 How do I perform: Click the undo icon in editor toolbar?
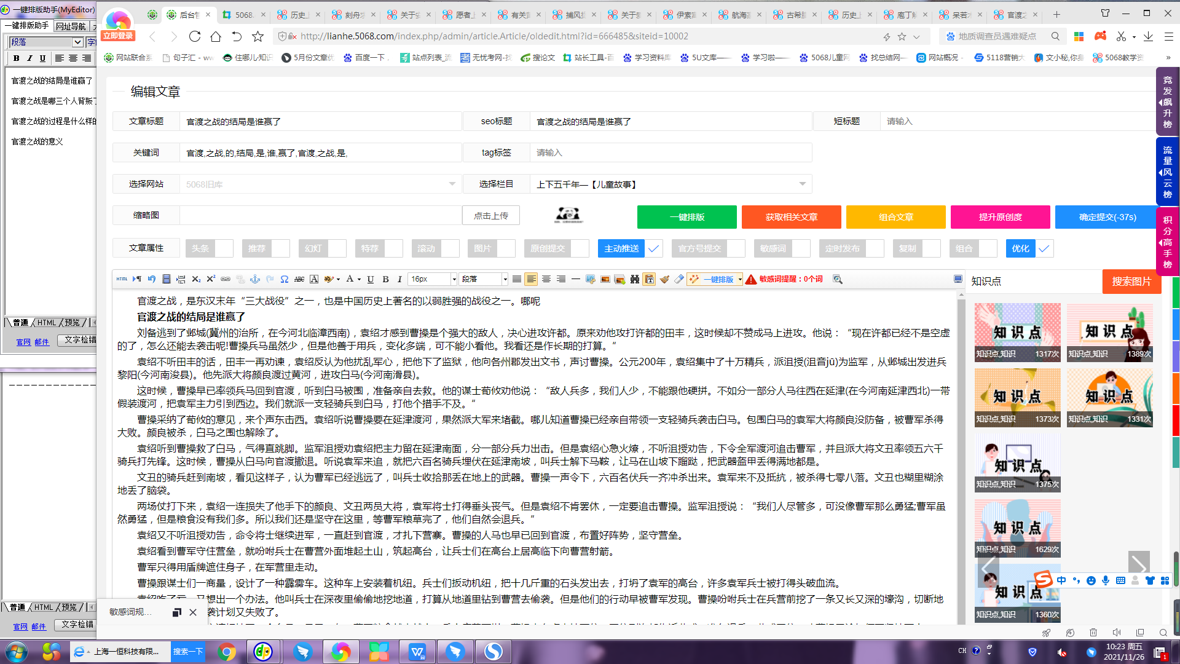click(x=151, y=279)
